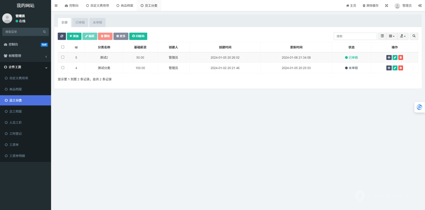Edit row 5 using its green pencil icon
Screen dimensions: 425x210
tap(395, 57)
